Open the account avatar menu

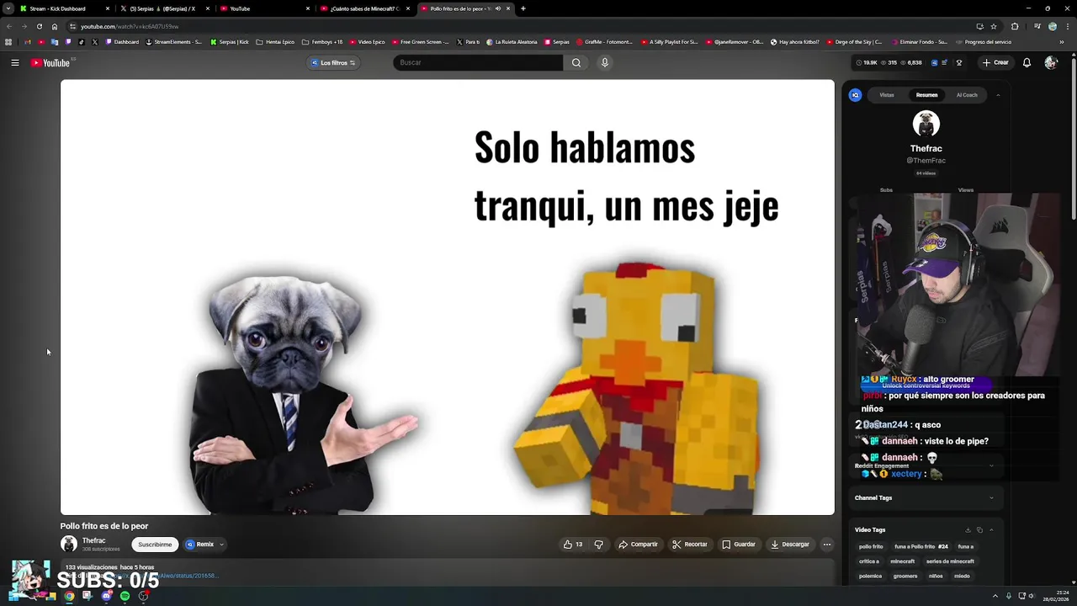tap(1050, 62)
